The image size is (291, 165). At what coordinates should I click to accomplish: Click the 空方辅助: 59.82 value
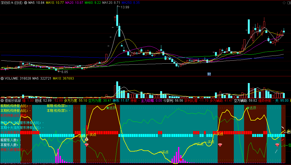(x=245, y=101)
